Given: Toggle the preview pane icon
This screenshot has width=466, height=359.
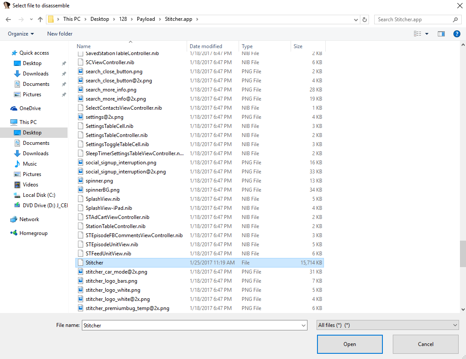Looking at the screenshot, I should coord(441,34).
